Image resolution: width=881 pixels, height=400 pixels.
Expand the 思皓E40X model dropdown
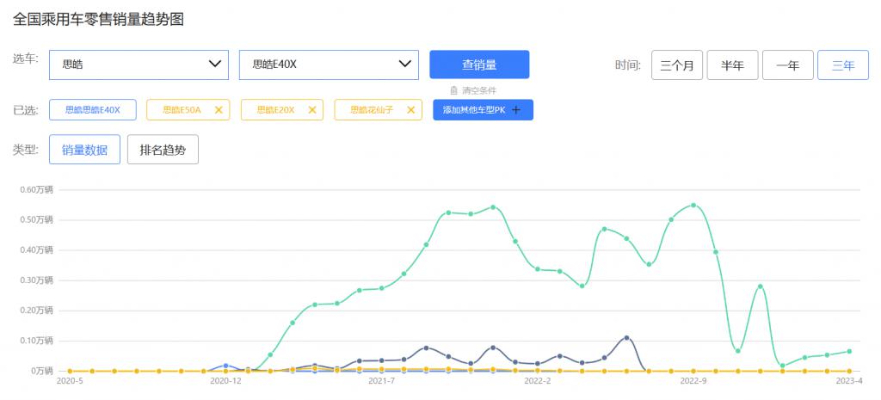coord(328,65)
